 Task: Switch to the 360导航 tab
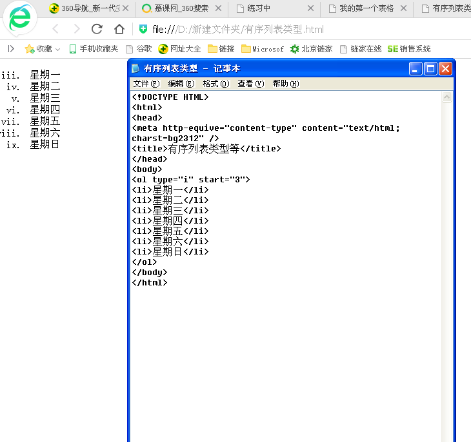85,8
